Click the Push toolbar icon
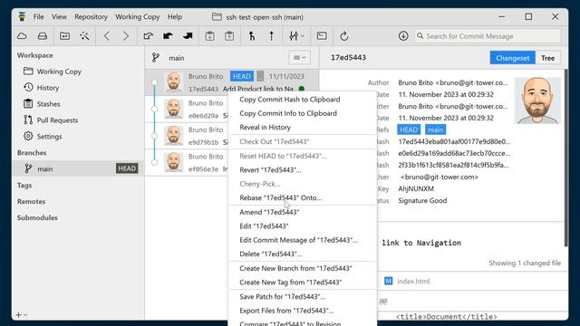 coord(188,36)
